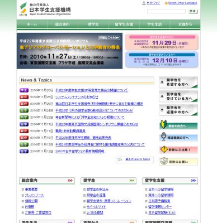
Task: Open 奨学金の返還 link
Action: [x=96, y=195]
